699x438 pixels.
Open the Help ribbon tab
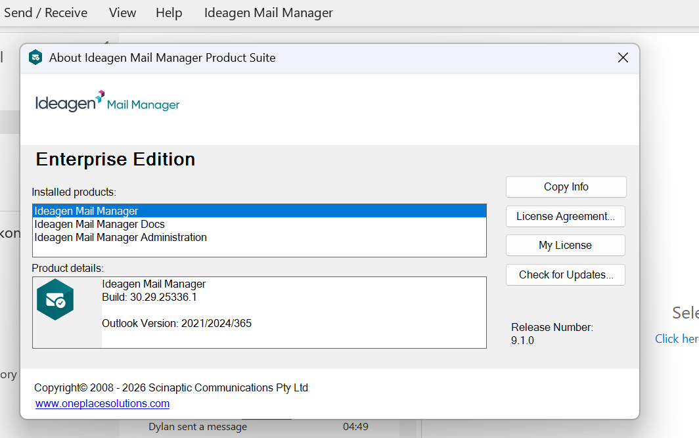[169, 12]
